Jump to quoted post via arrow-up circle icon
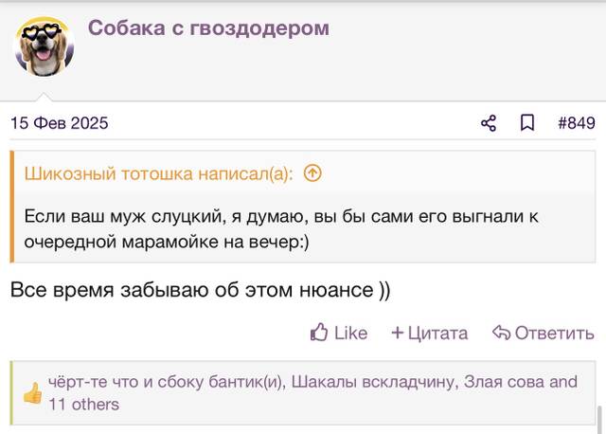 pyautogui.click(x=312, y=172)
